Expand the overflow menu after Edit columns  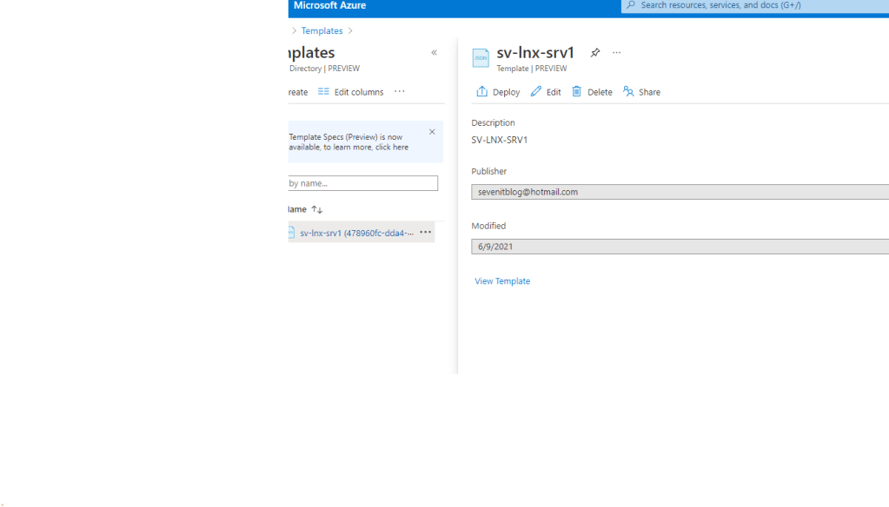pos(400,92)
